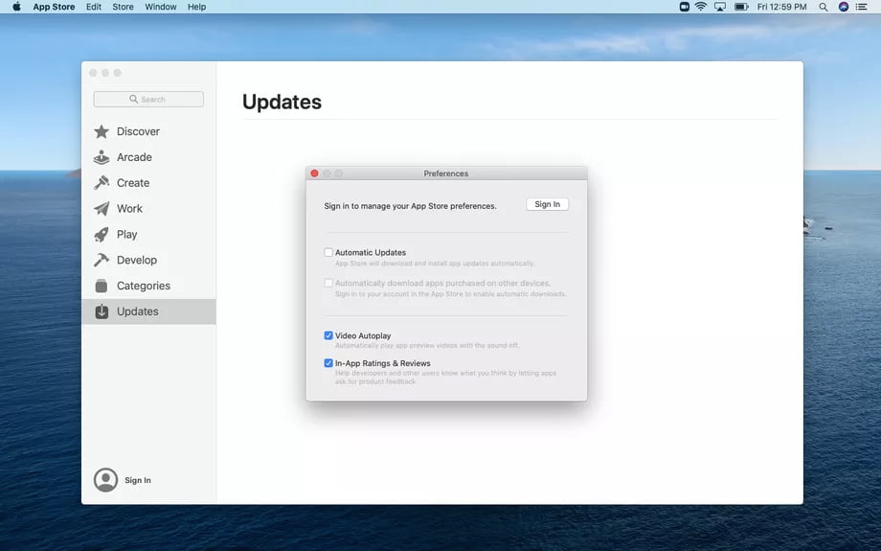Screen dimensions: 881x551
Task: Click the magnifier icon in search field
Action: click(x=134, y=99)
